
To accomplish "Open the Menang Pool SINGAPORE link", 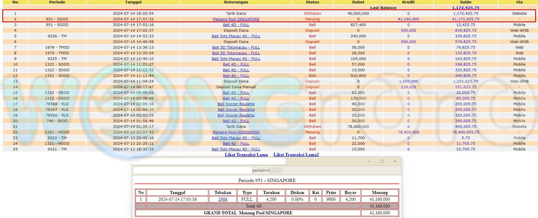I will pyautogui.click(x=236, y=19).
